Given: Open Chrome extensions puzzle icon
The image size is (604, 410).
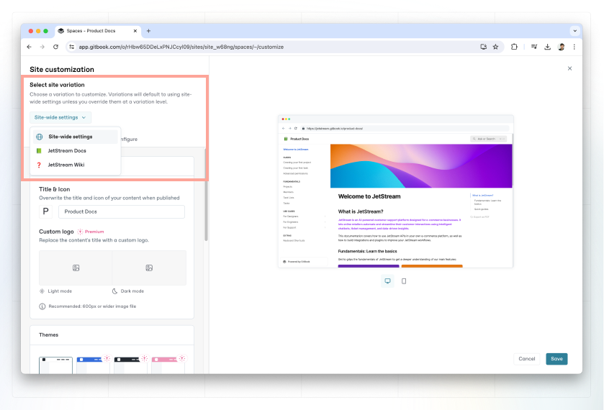Looking at the screenshot, I should (514, 47).
